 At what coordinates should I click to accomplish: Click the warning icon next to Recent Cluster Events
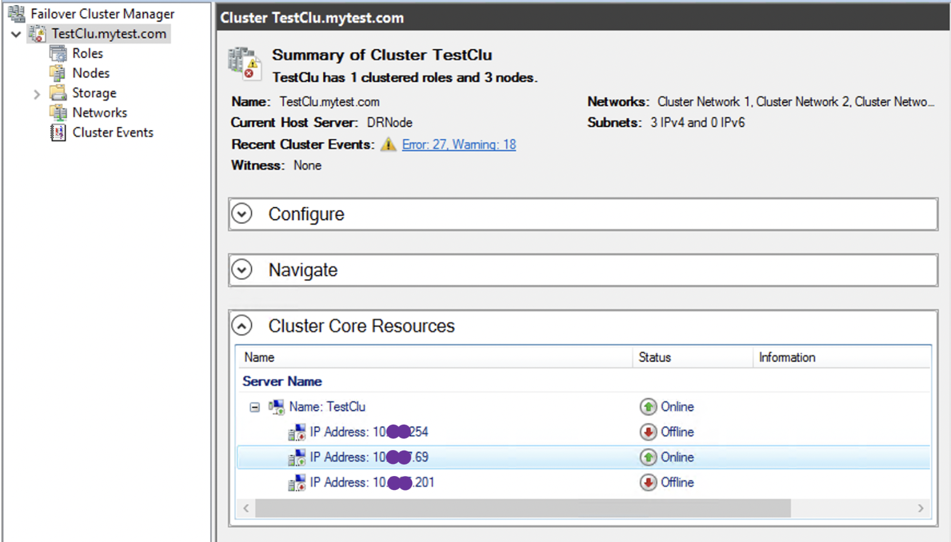[389, 144]
